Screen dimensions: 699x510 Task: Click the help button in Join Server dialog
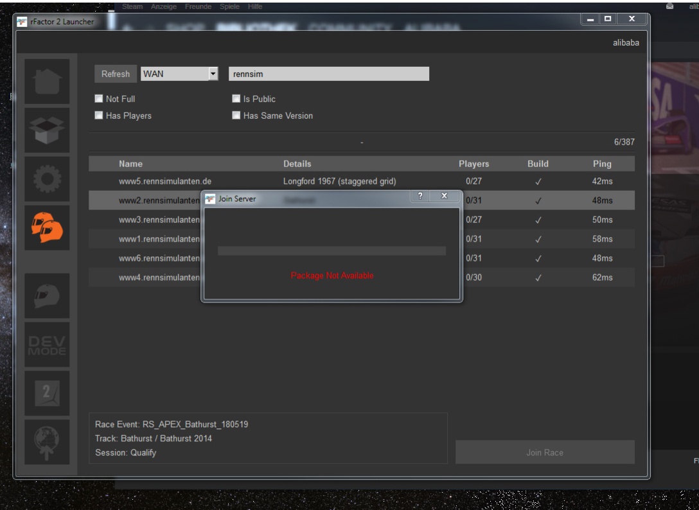click(x=420, y=197)
